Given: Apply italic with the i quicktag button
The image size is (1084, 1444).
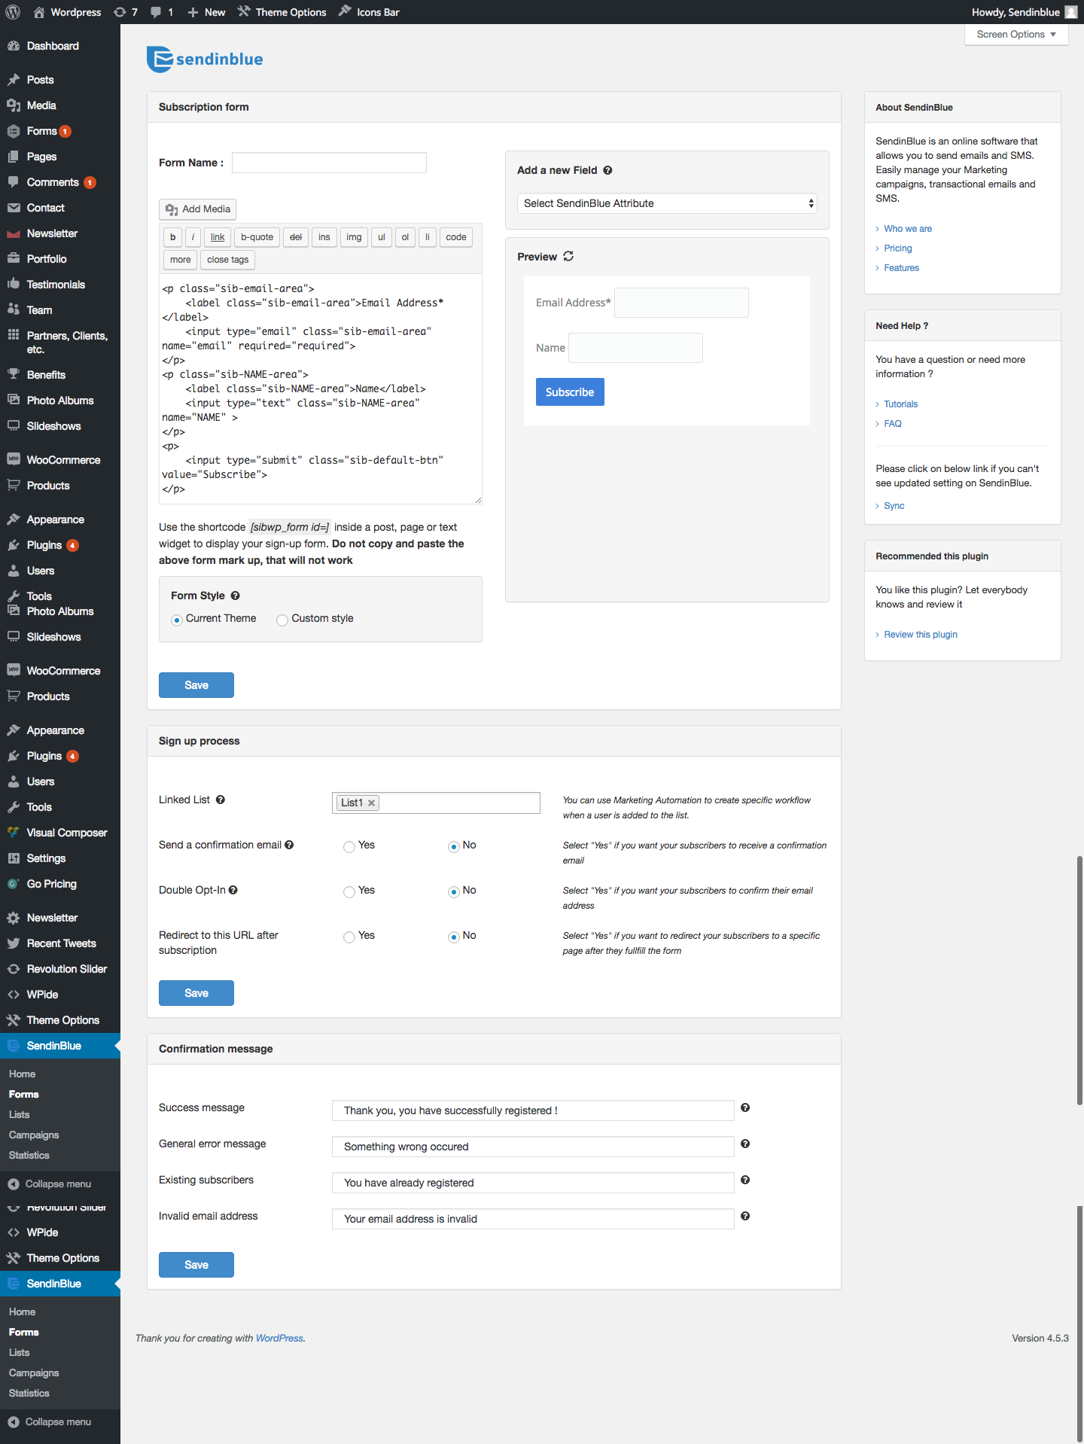Looking at the screenshot, I should [x=193, y=237].
